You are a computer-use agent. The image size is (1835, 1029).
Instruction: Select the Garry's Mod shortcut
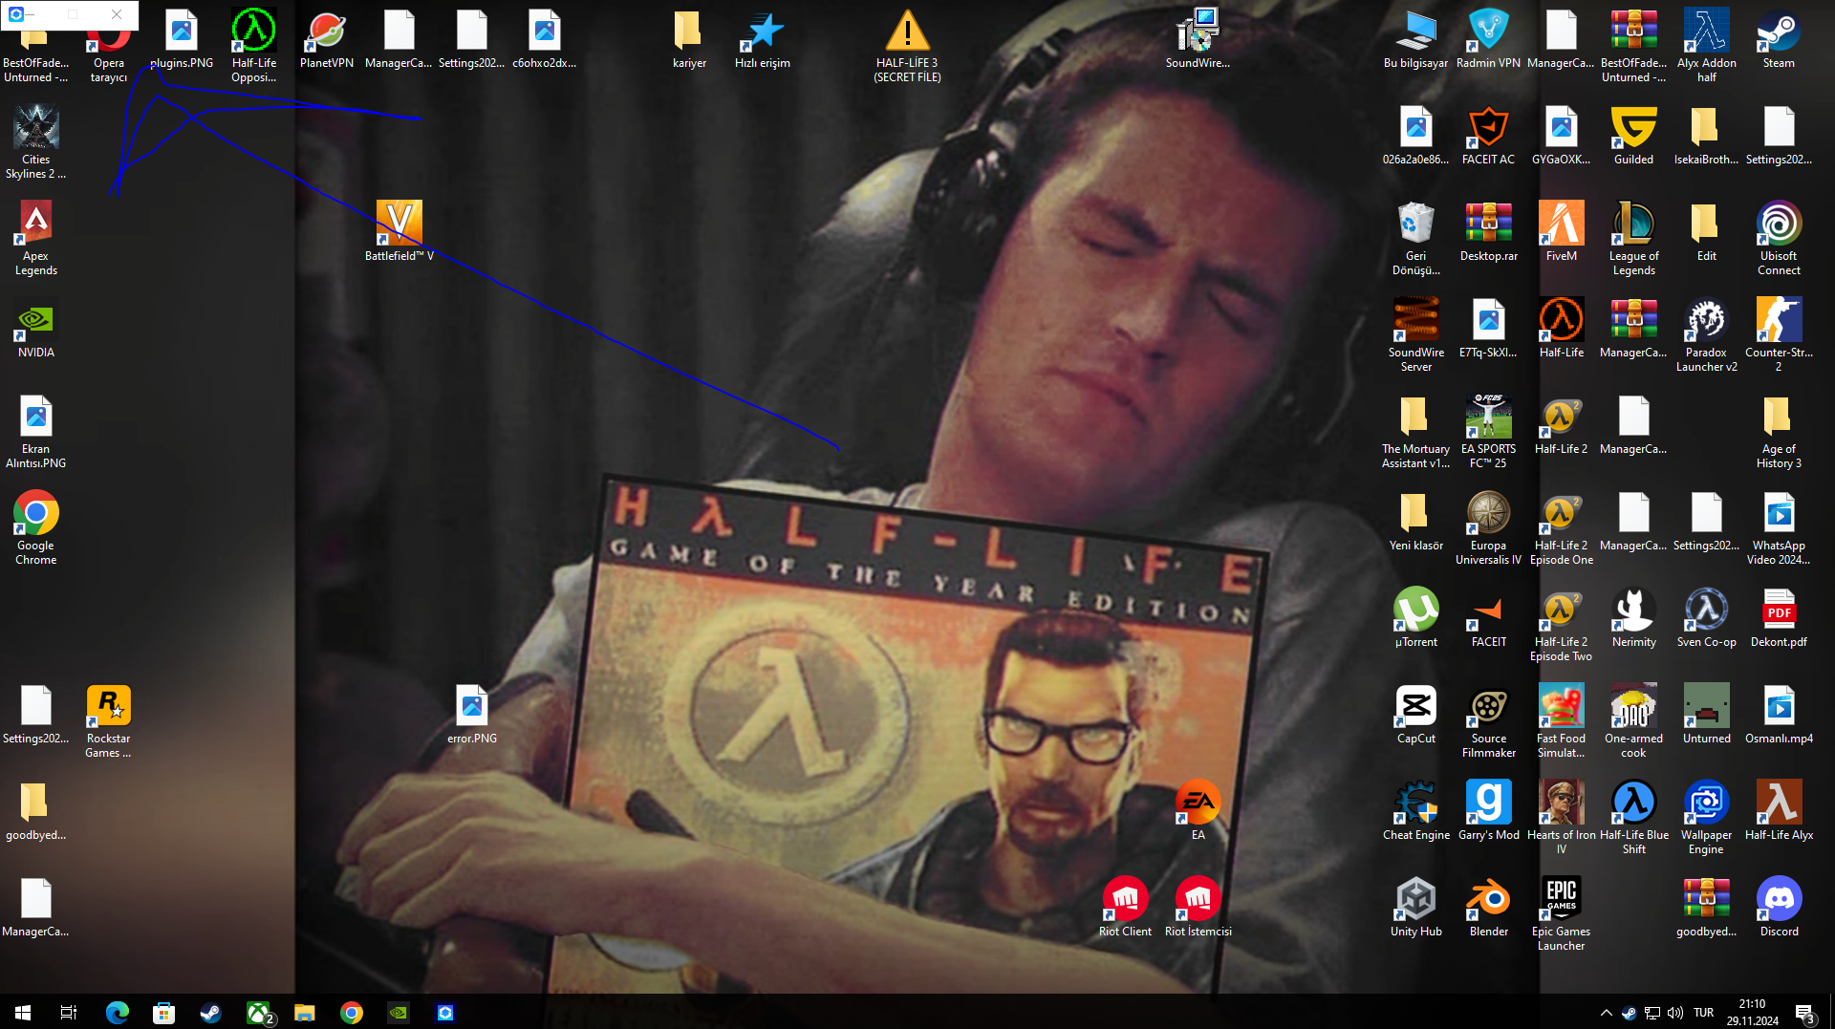(x=1488, y=811)
